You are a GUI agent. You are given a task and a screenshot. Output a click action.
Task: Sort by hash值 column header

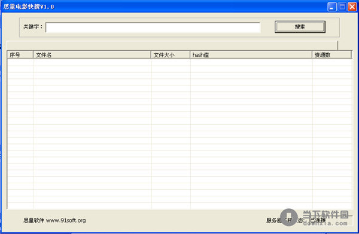click(251, 55)
